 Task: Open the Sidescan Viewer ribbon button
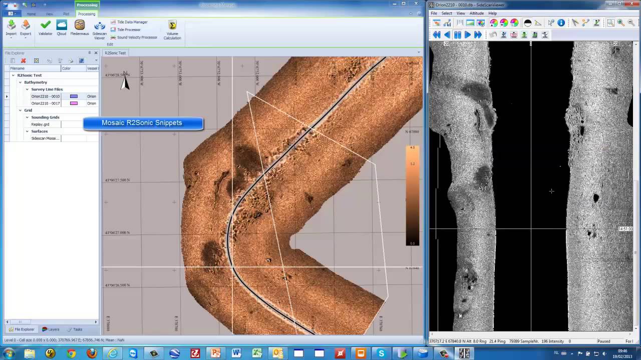tap(100, 30)
